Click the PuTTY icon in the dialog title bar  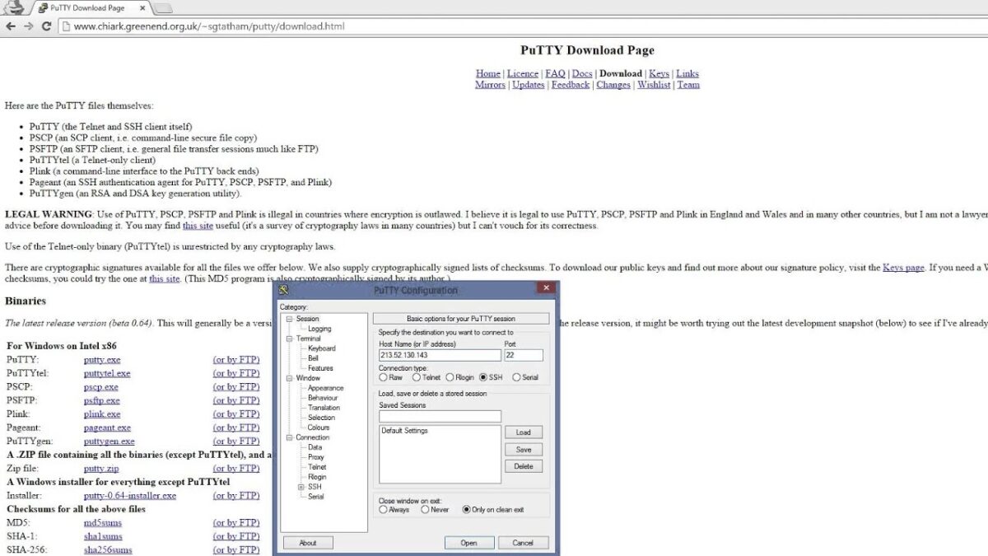[x=284, y=290]
